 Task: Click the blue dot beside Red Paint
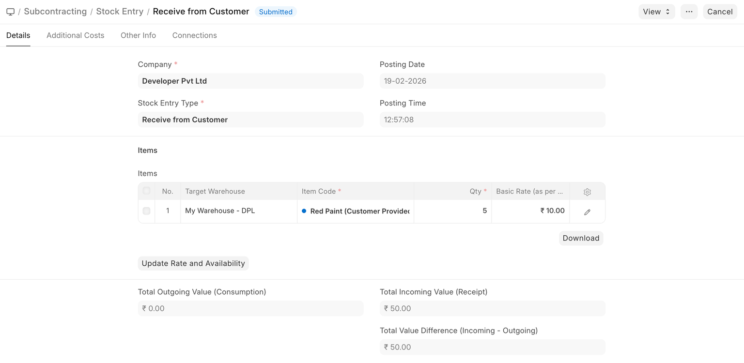(x=304, y=211)
